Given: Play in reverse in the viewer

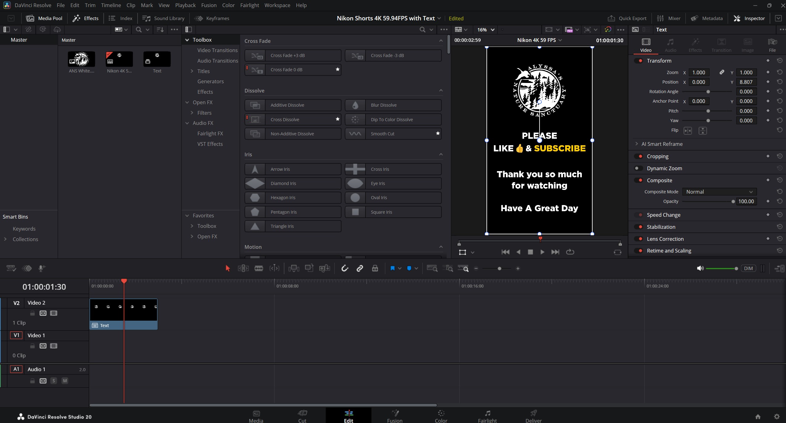Looking at the screenshot, I should pyautogui.click(x=518, y=252).
